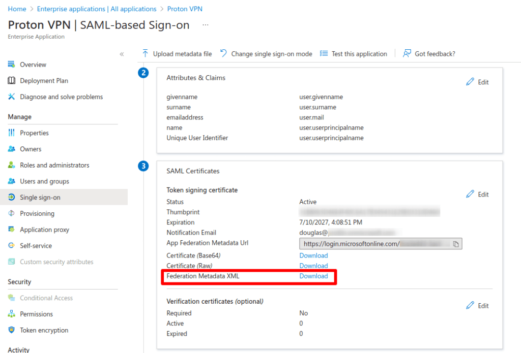
Task: Click the user.userprincipalname value for name
Action: tap(331, 127)
